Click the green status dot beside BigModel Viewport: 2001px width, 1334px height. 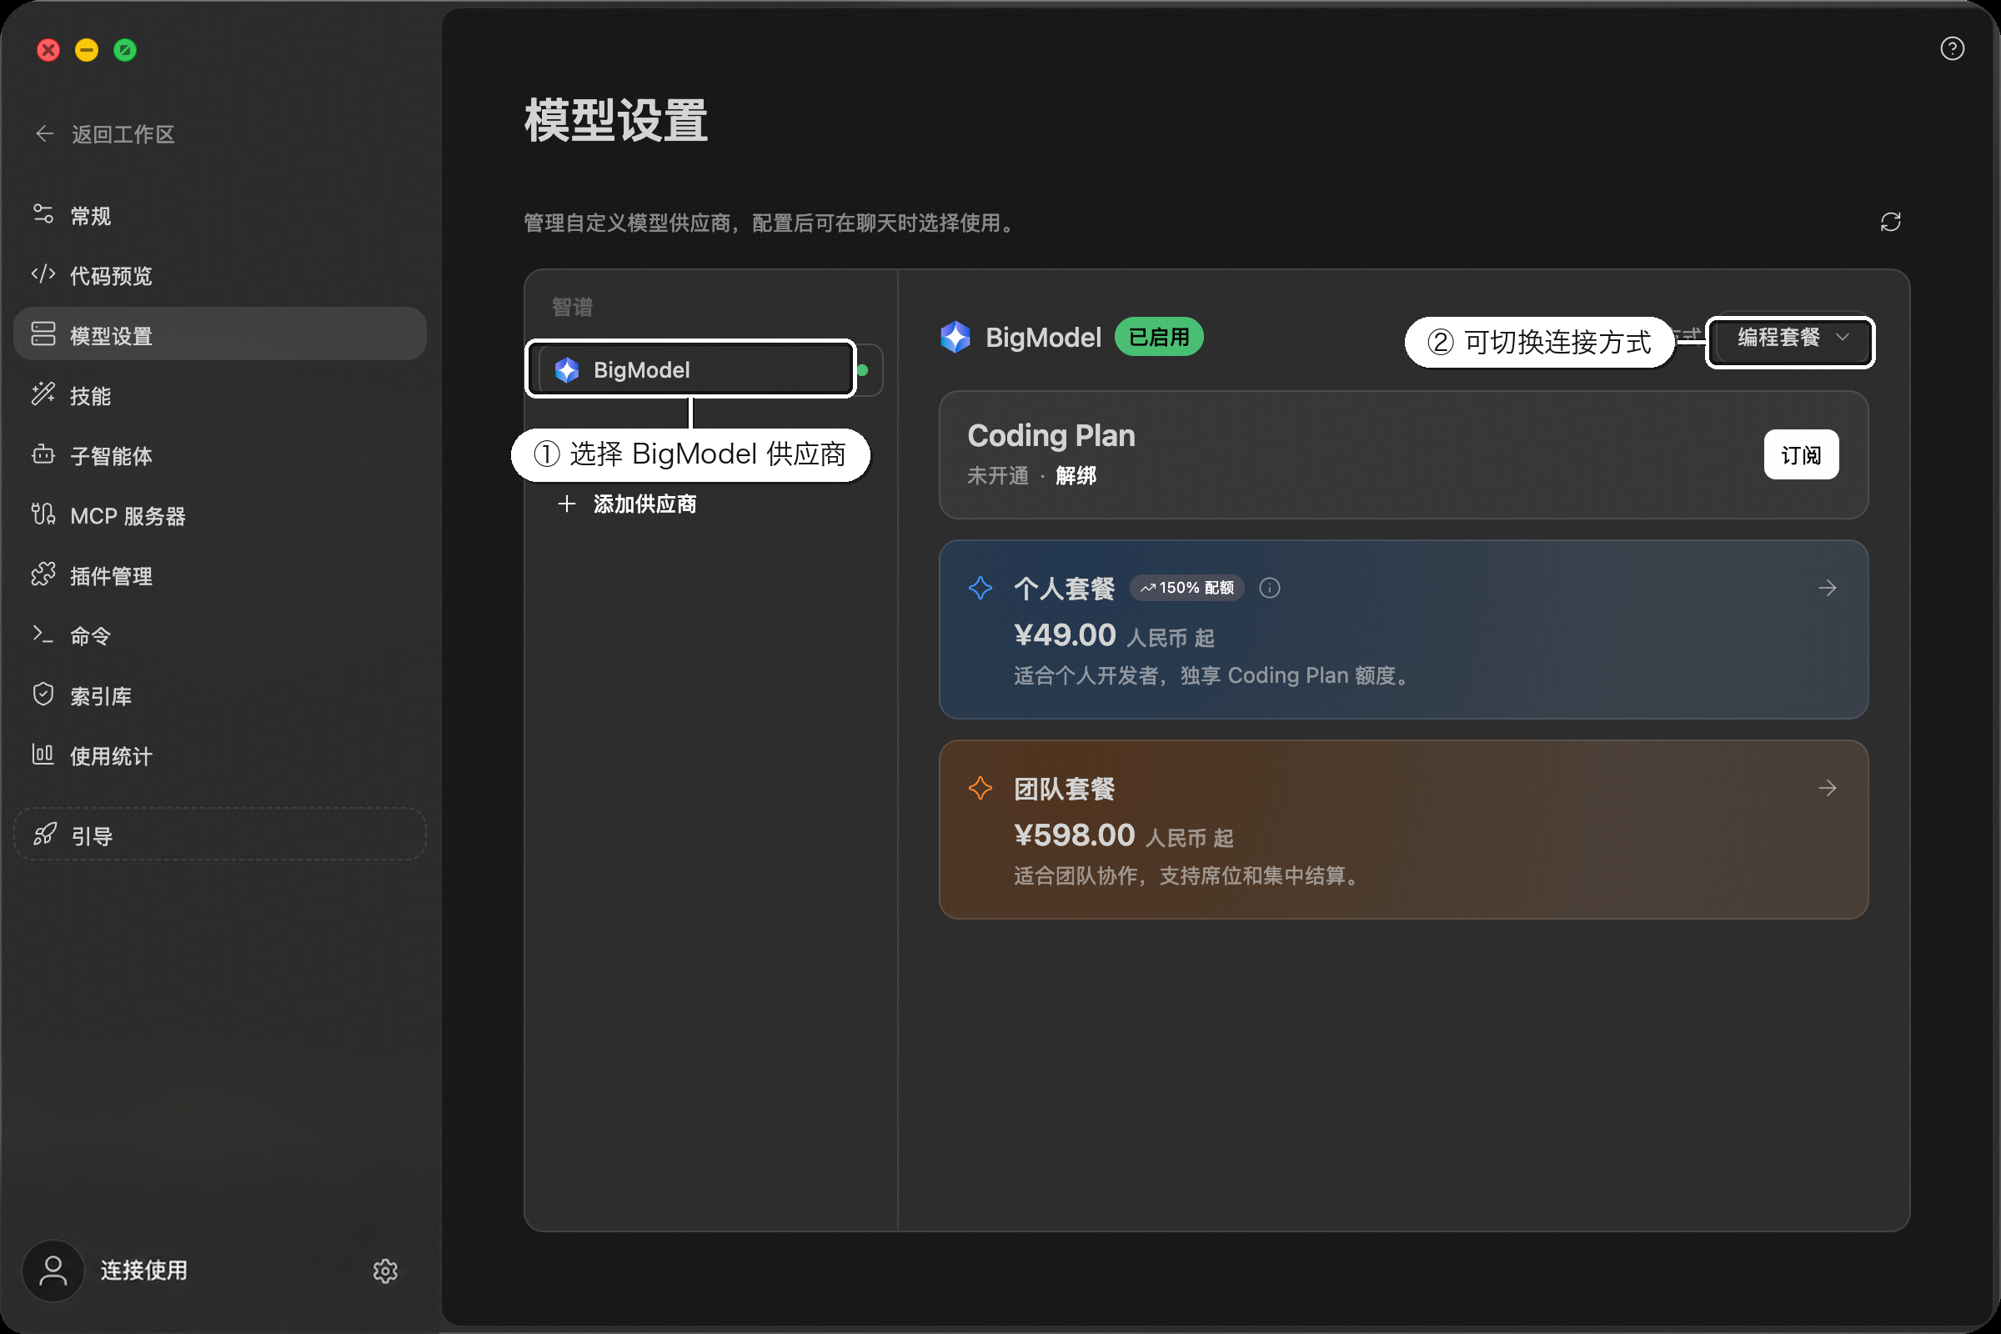point(863,370)
